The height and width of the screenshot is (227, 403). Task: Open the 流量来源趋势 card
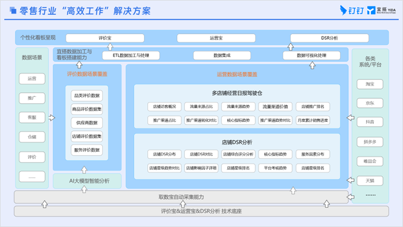click(x=238, y=107)
